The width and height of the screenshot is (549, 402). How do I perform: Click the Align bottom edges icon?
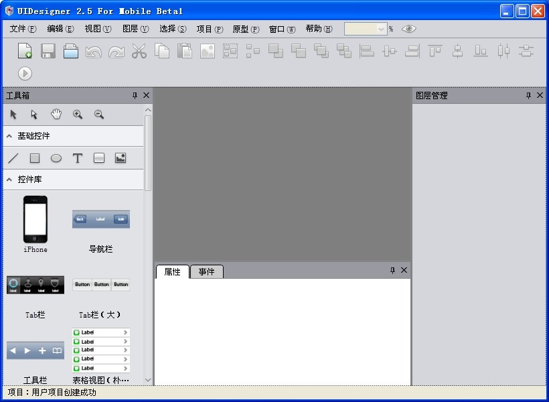point(481,51)
